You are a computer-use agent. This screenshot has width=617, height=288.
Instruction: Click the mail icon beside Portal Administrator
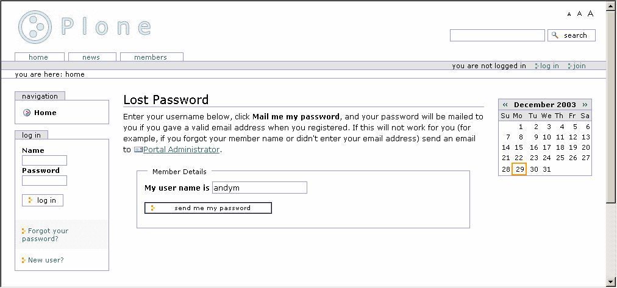[x=138, y=149]
